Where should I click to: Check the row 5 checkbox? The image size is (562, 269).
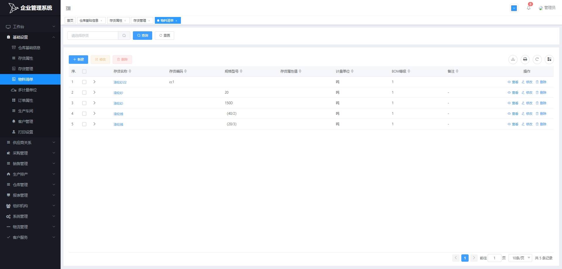click(84, 124)
